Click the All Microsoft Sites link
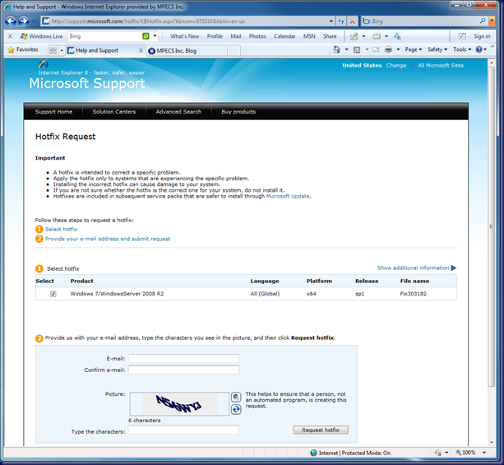This screenshot has height=465, width=504. pos(441,65)
